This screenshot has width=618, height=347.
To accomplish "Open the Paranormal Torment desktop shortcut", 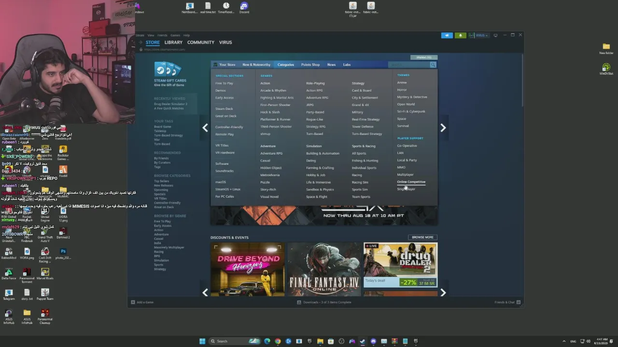I will [x=27, y=275].
